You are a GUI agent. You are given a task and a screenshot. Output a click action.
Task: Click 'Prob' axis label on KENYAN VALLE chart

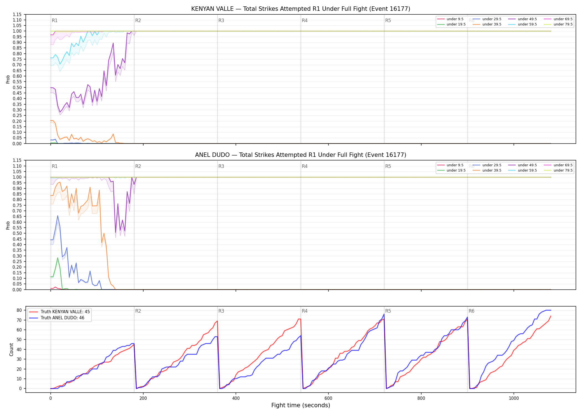point(8,79)
